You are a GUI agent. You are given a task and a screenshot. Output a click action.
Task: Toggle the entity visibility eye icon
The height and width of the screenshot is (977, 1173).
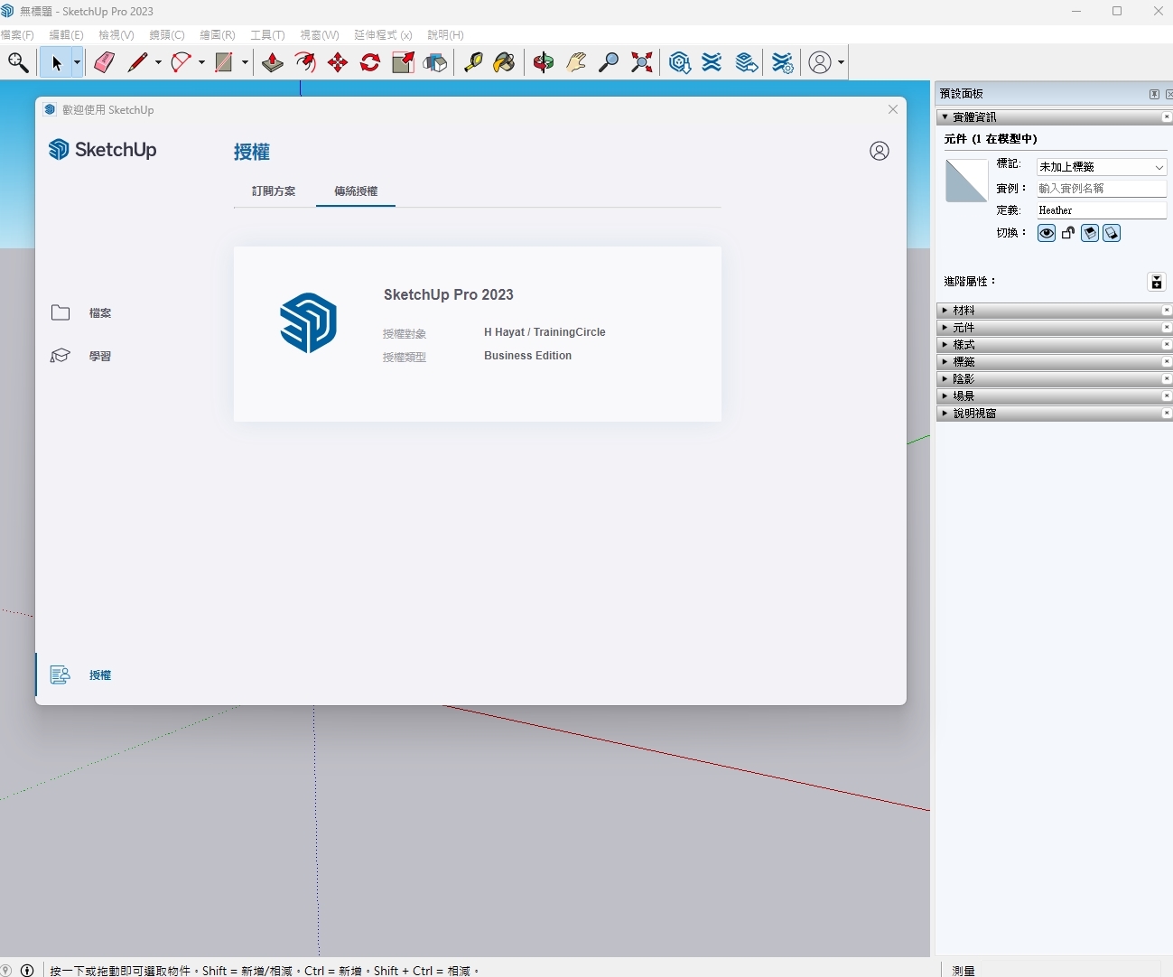(1047, 233)
